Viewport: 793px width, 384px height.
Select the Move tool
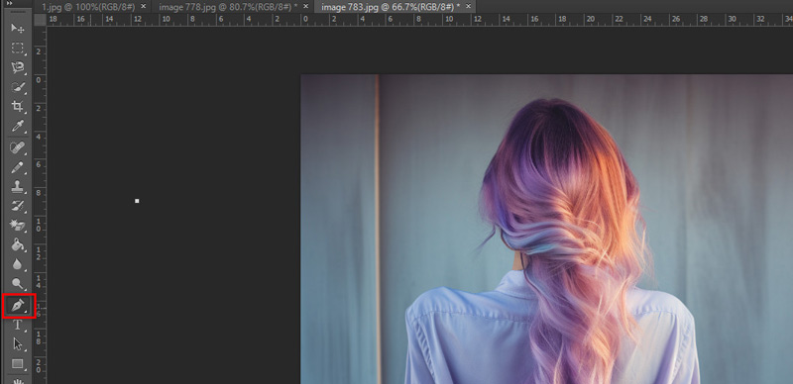click(x=18, y=29)
